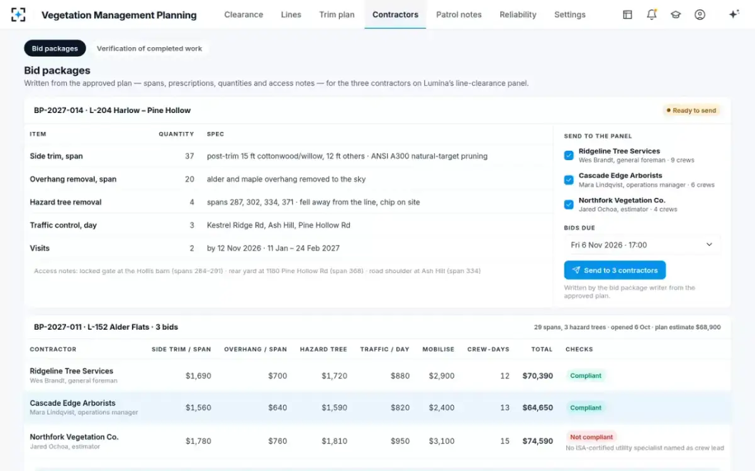Screen dimensions: 755x471
Task: Open the Settings tab
Action: pos(570,14)
